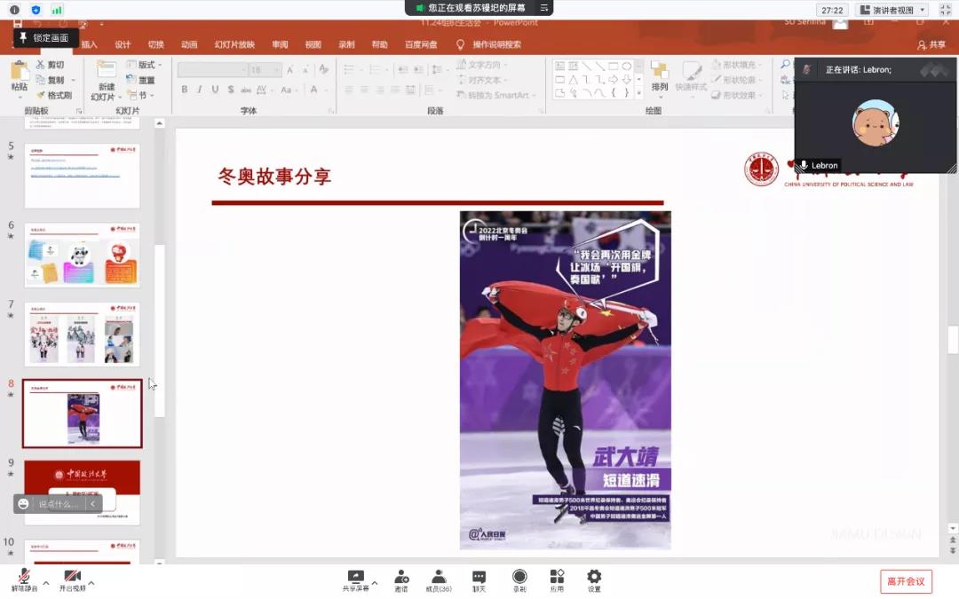Screen dimensions: 959x599
Task: Open the 设计 ribbon tab
Action: click(123, 44)
